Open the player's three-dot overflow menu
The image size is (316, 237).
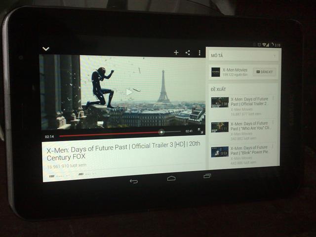pos(199,53)
